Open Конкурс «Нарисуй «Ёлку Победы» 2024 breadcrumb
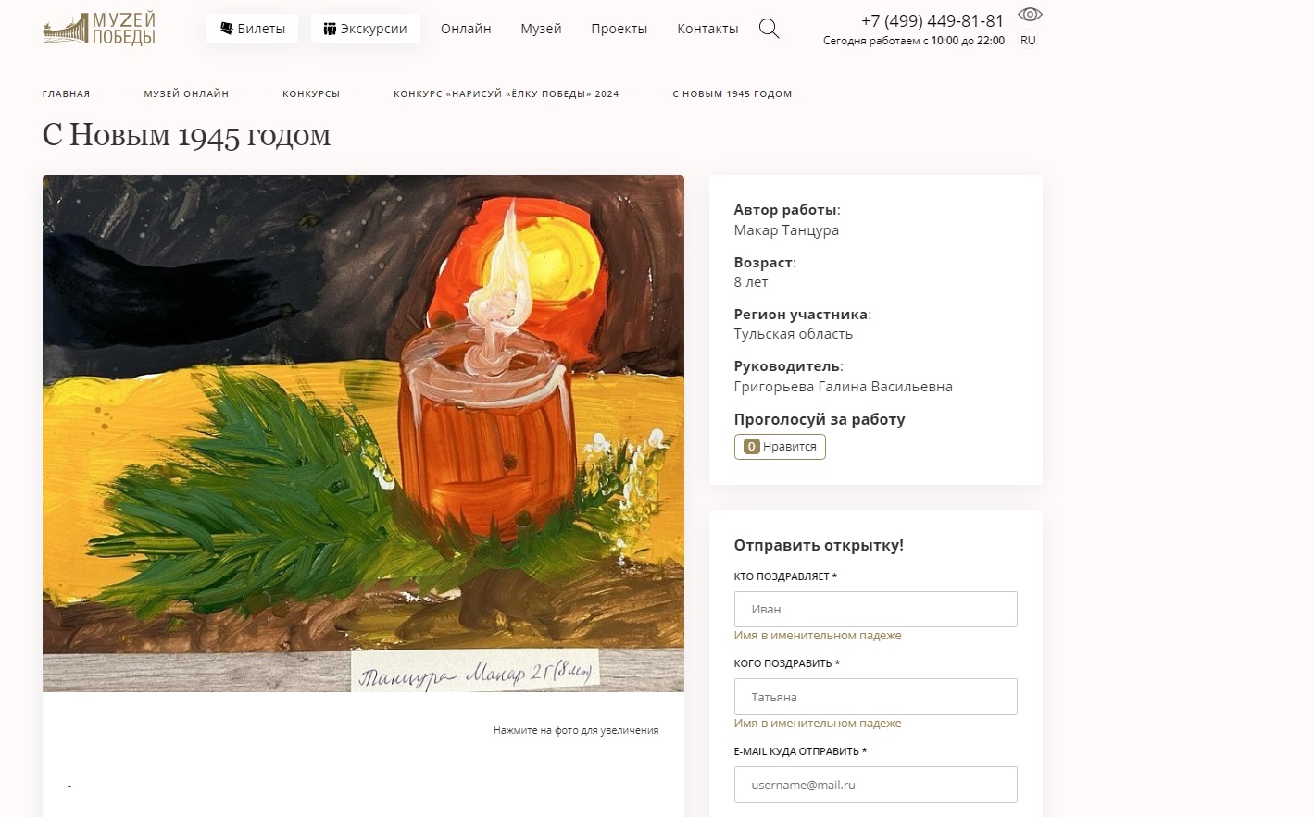The image size is (1314, 817). (x=507, y=93)
